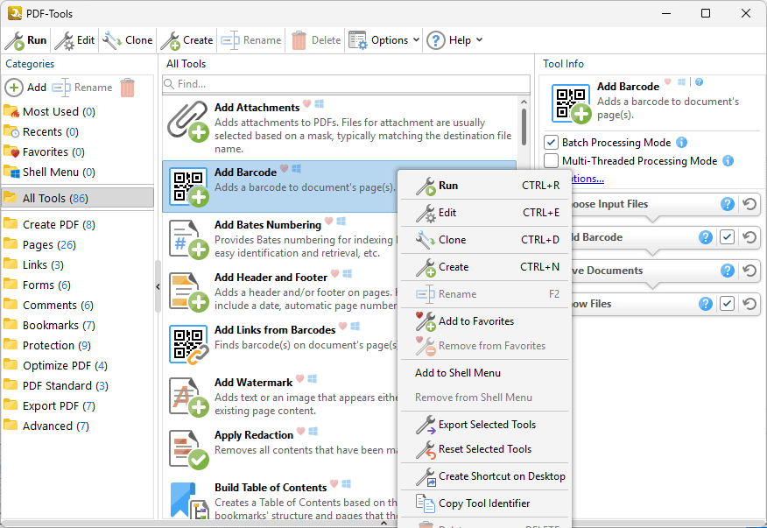Click the Clone toolbar button
This screenshot has height=528, width=767.
(x=127, y=40)
